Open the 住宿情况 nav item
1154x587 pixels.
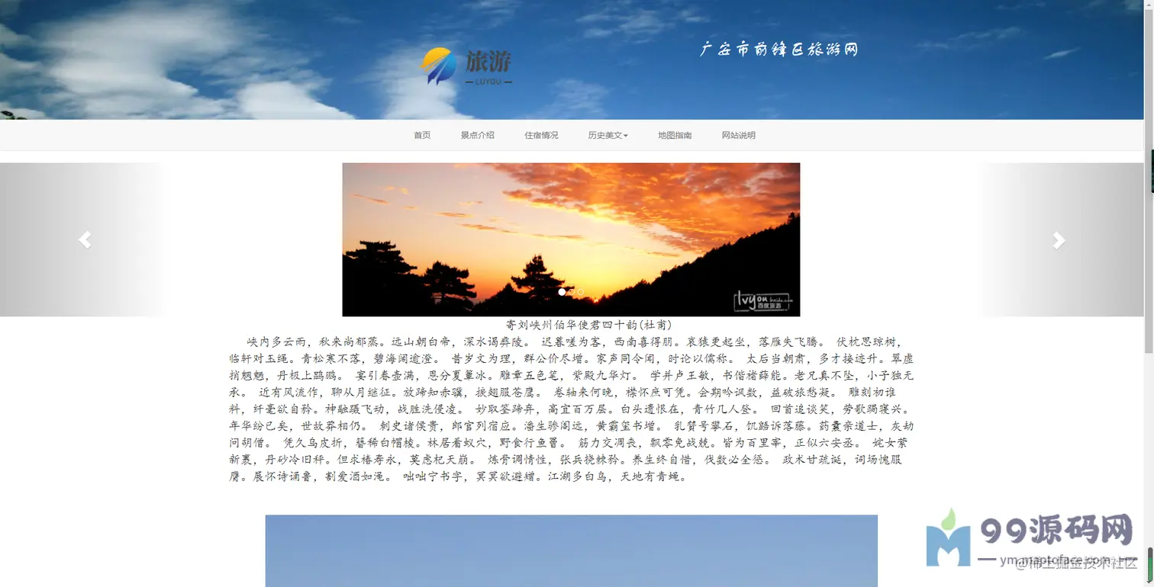pos(541,135)
